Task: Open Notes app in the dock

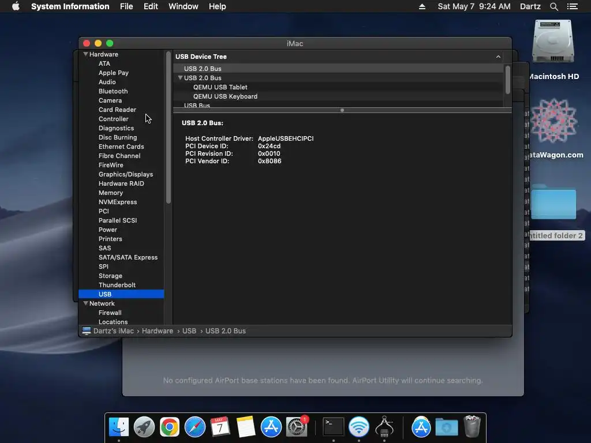Action: (246, 427)
